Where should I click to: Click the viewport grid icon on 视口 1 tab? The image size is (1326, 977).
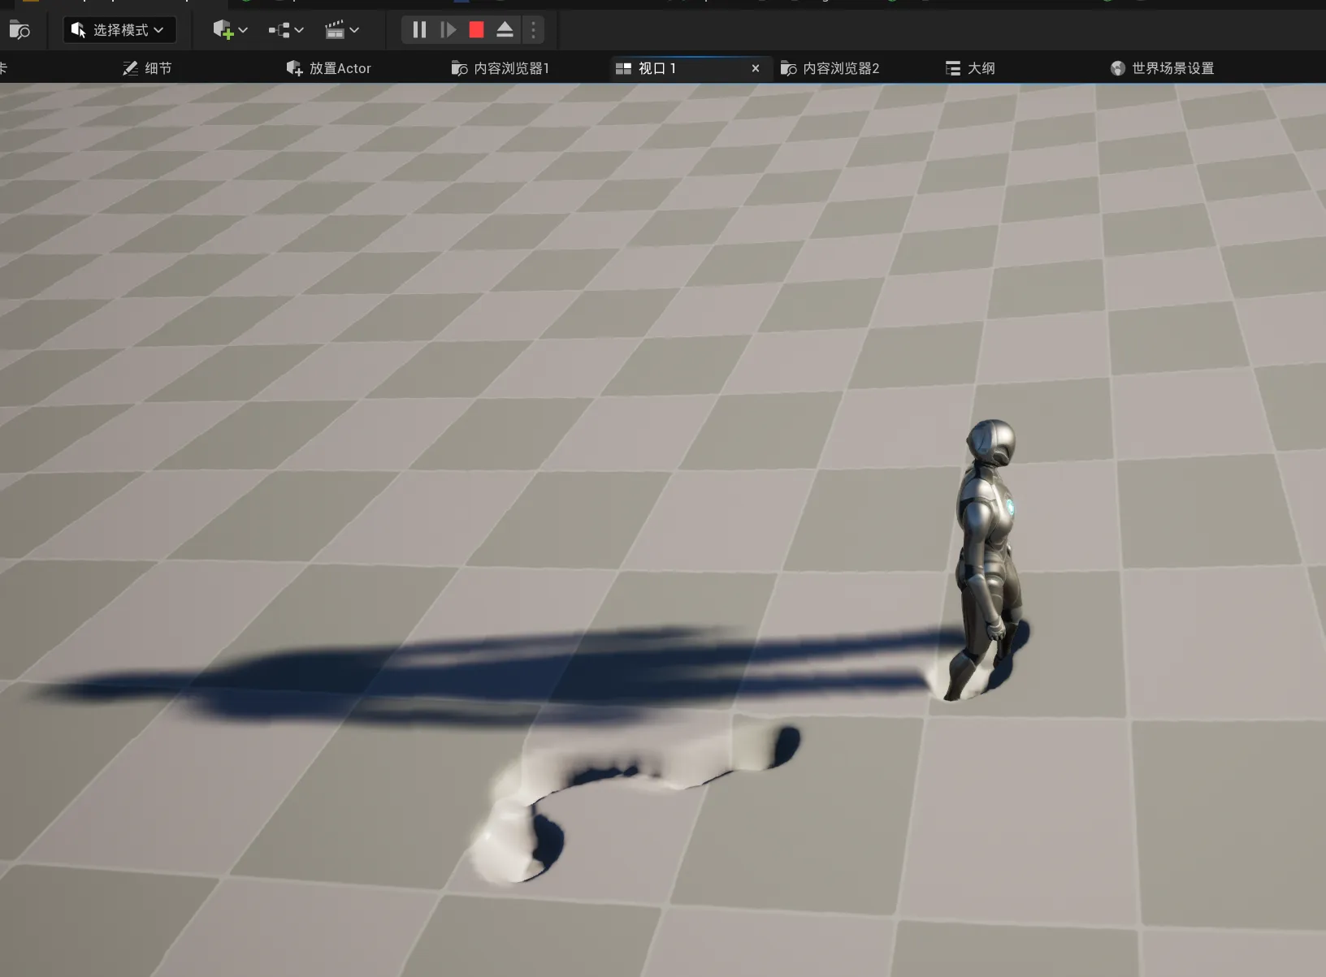click(x=623, y=68)
